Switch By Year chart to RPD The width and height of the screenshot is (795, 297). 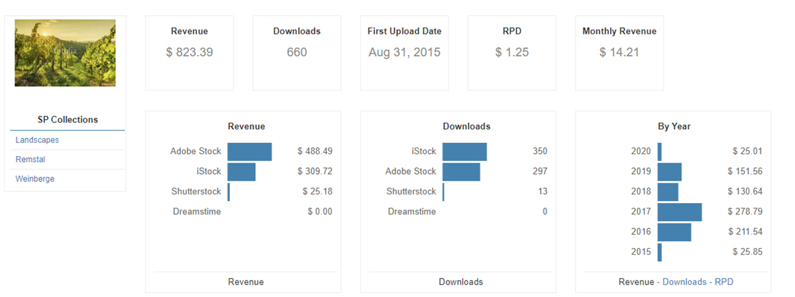[x=724, y=282]
